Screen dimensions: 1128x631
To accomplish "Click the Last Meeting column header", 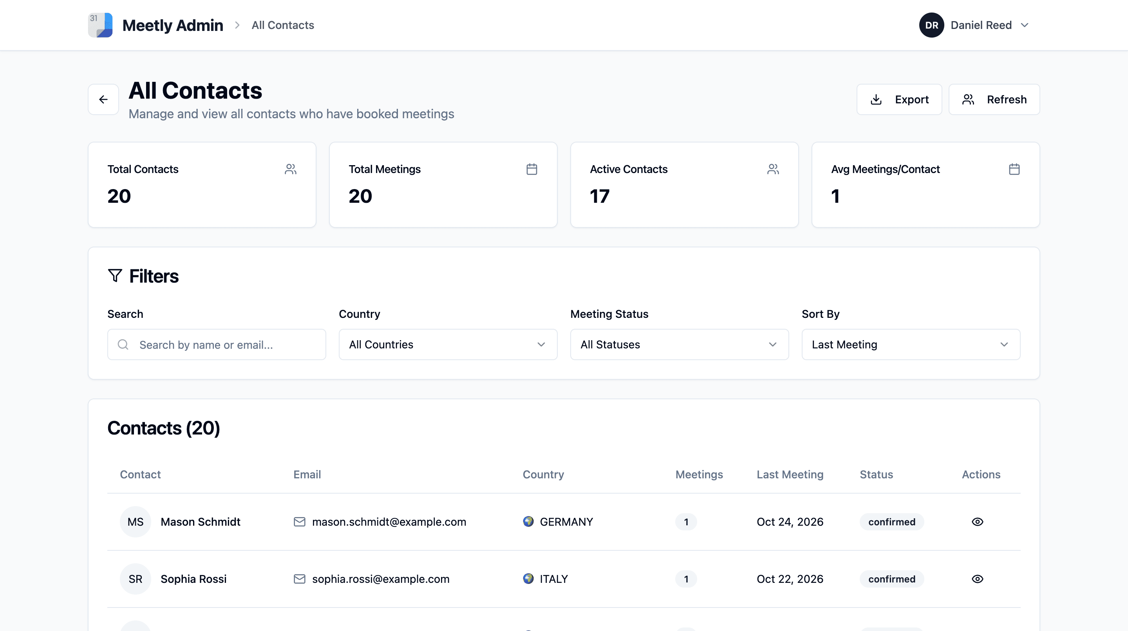I will pyautogui.click(x=790, y=474).
